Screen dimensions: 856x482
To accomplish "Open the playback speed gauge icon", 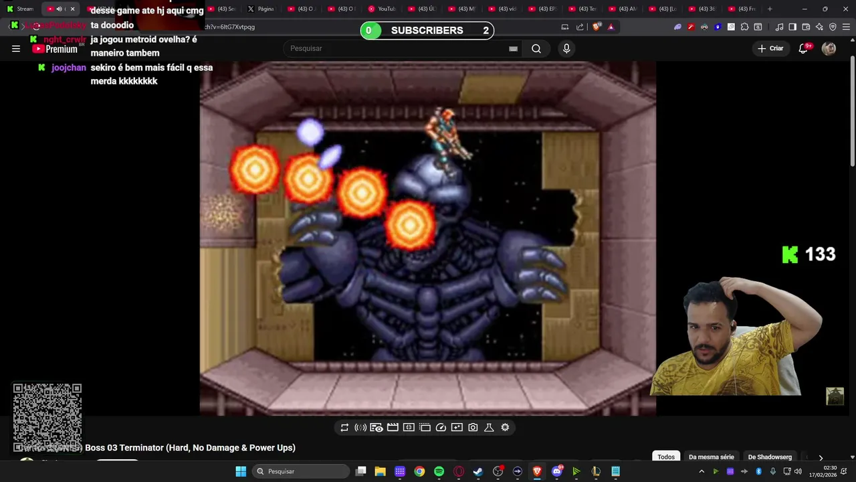I will (441, 428).
